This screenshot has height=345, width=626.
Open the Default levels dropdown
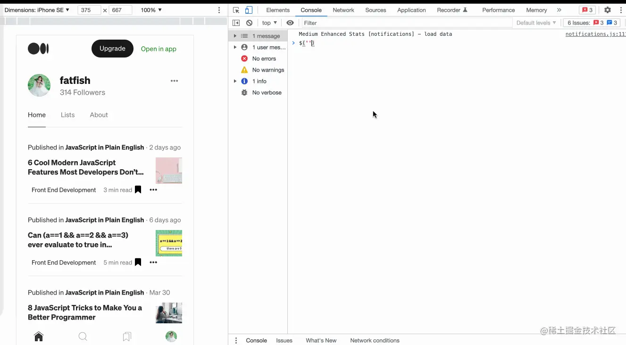tap(535, 22)
